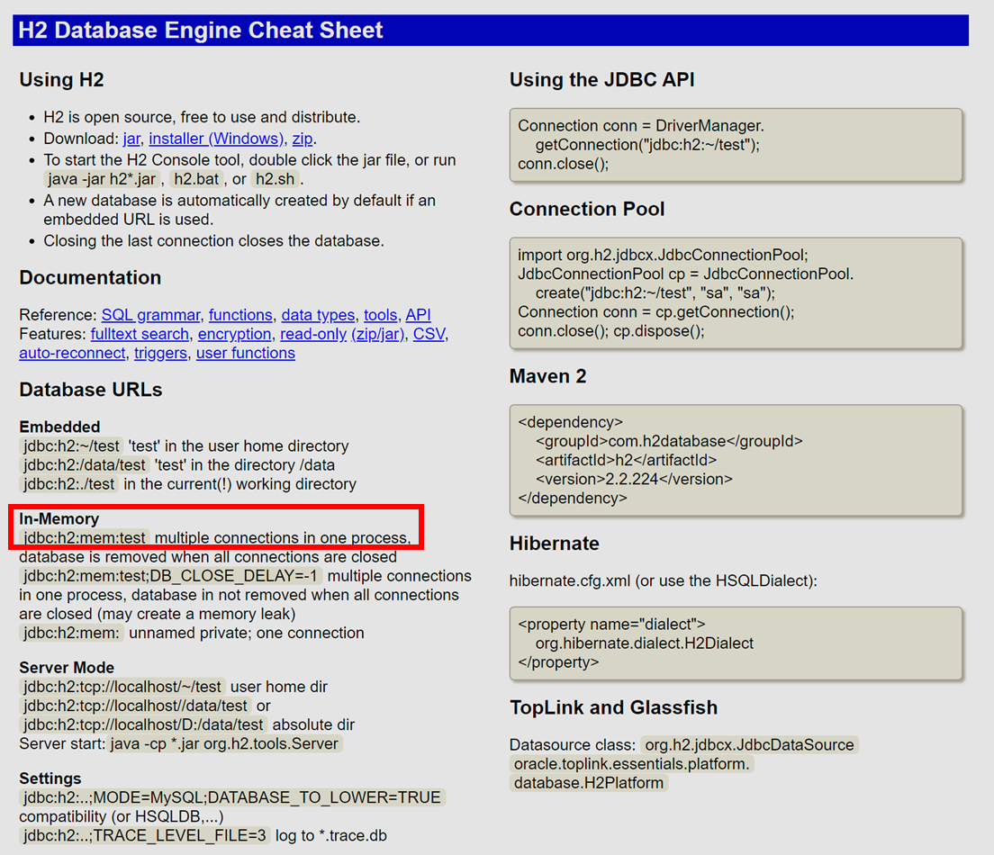This screenshot has width=994, height=855.
Task: Click the 'h2.sh' code text
Action: click(x=276, y=179)
